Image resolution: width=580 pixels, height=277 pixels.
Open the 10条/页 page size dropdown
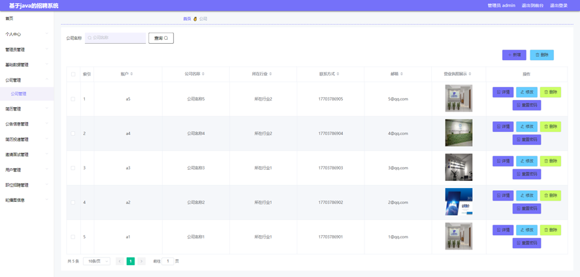tap(97, 261)
